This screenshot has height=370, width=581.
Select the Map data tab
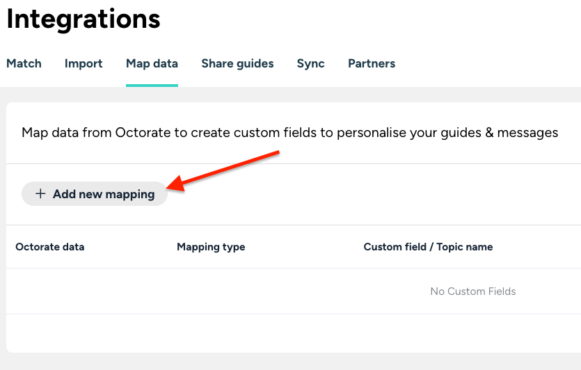coord(152,63)
